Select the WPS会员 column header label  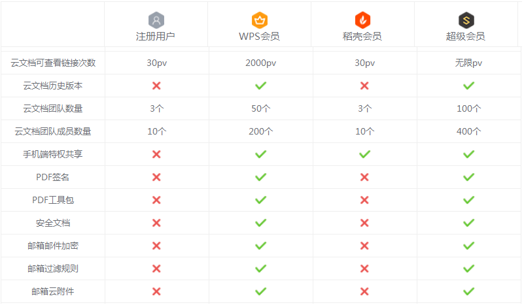click(x=260, y=37)
